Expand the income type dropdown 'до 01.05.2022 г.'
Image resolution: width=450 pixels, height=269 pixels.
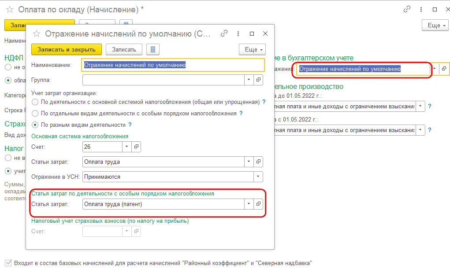(x=420, y=107)
